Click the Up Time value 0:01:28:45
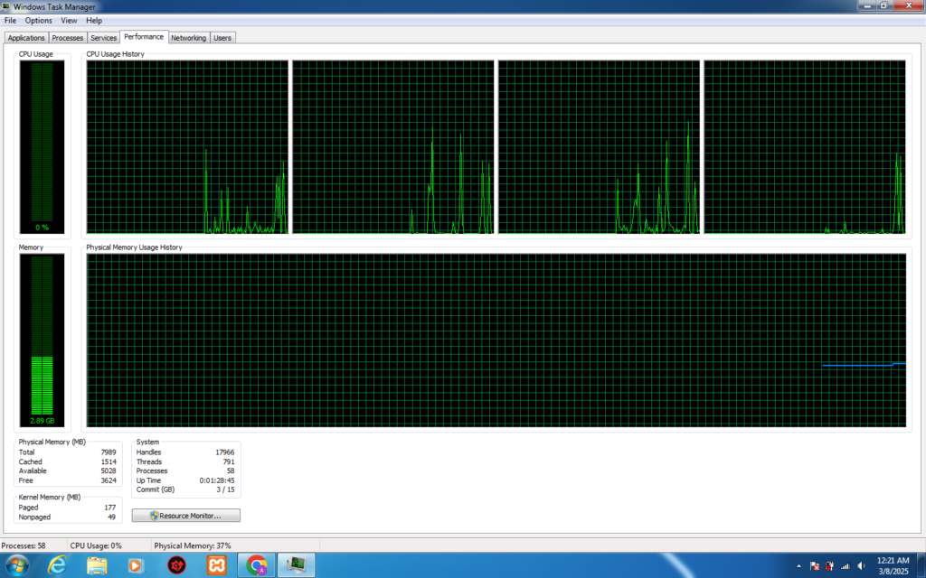926x578 pixels. [217, 480]
